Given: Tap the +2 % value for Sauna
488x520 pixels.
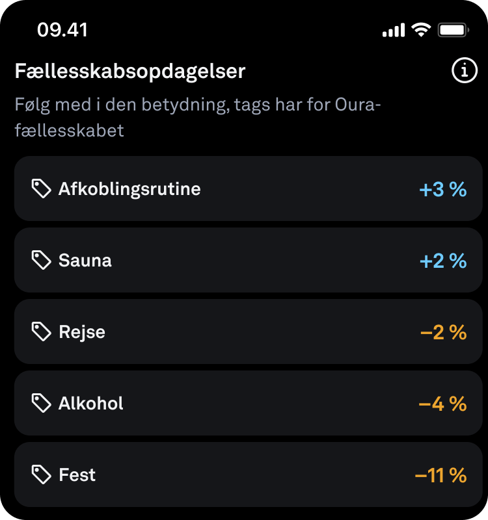Looking at the screenshot, I should pos(443,261).
